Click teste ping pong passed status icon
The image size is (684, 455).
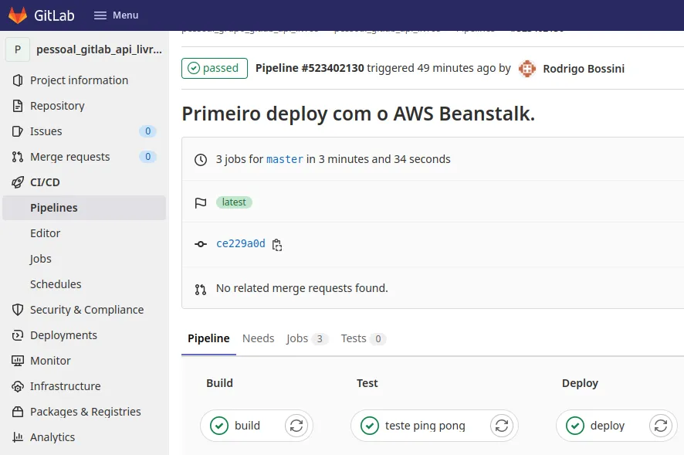click(370, 426)
